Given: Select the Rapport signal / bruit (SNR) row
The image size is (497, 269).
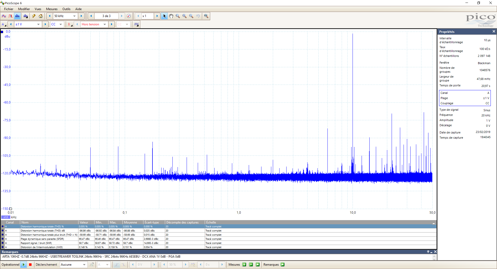Looking at the screenshot, I should (x=218, y=243).
